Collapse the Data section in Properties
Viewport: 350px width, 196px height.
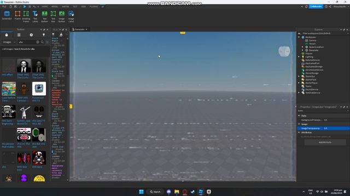click(x=299, y=116)
